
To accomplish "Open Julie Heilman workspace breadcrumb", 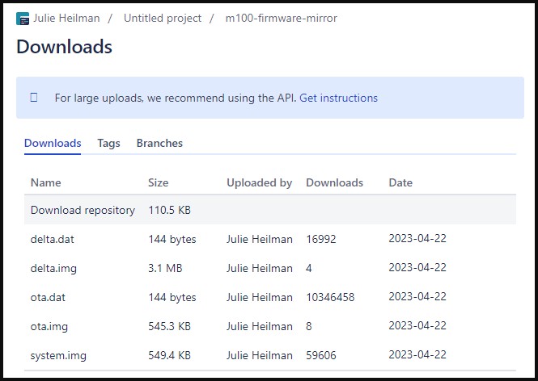I will 67,19.
